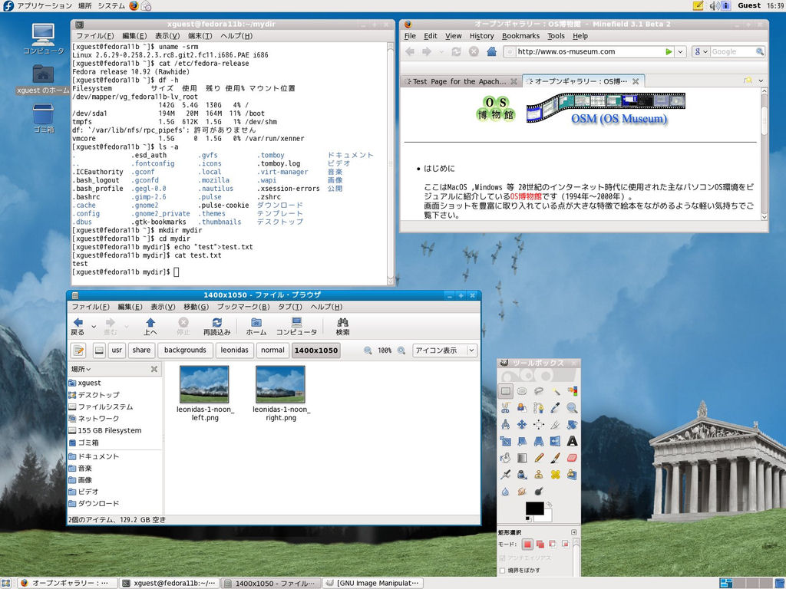Select the Ellipse Select tool in GIMP toolbox

[522, 391]
